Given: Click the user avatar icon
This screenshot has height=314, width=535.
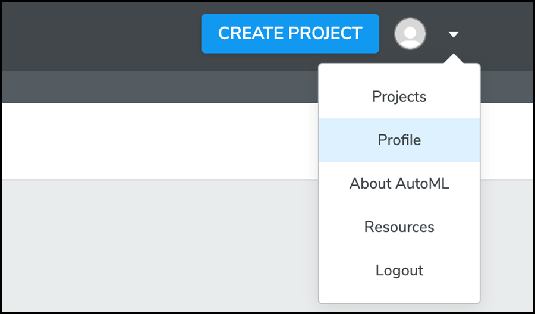Looking at the screenshot, I should pyautogui.click(x=410, y=34).
